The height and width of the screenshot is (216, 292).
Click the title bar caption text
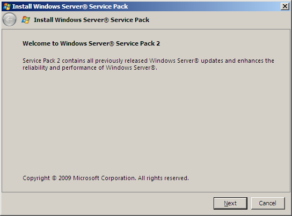click(x=70, y=6)
